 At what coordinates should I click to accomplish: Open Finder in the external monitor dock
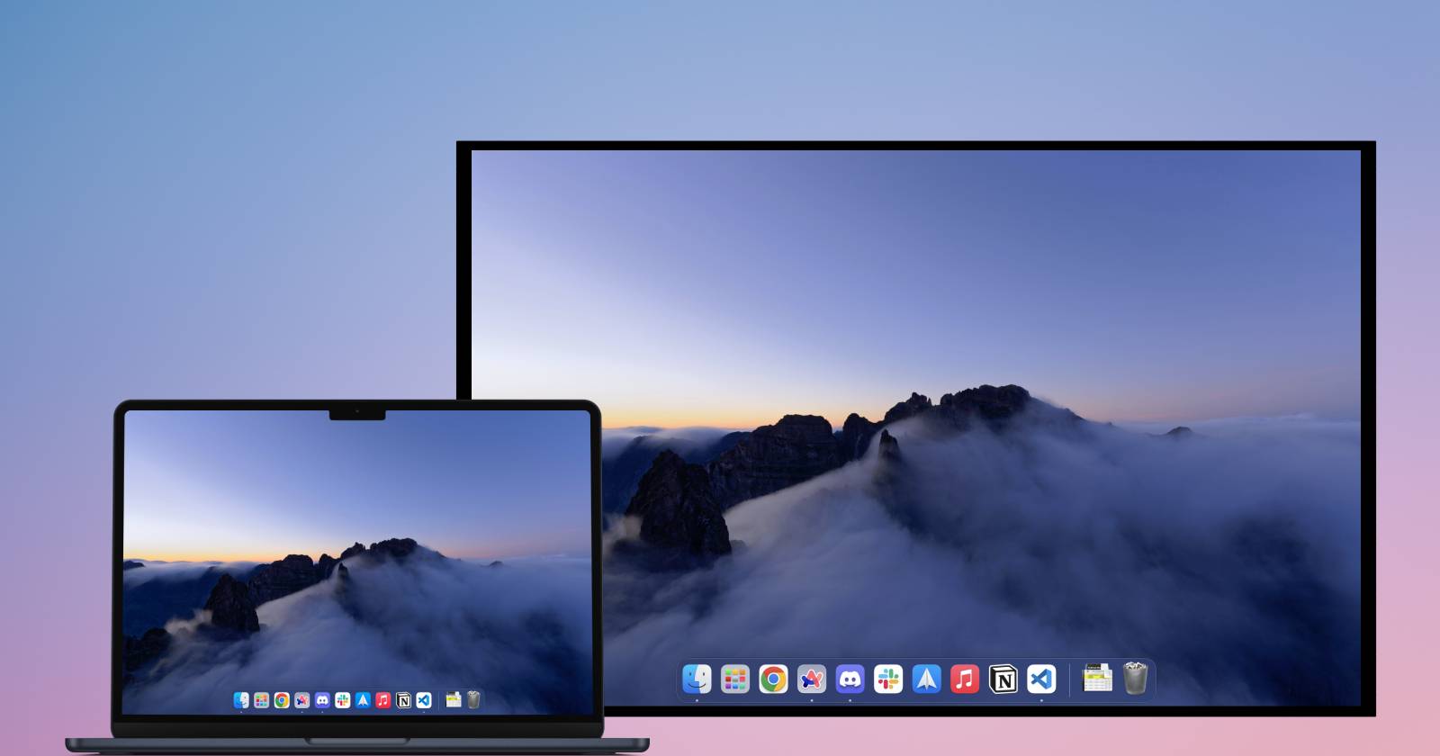click(x=697, y=679)
